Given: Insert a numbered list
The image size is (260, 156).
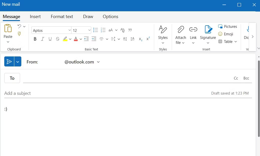Looking at the screenshot, I should pos(103,30).
